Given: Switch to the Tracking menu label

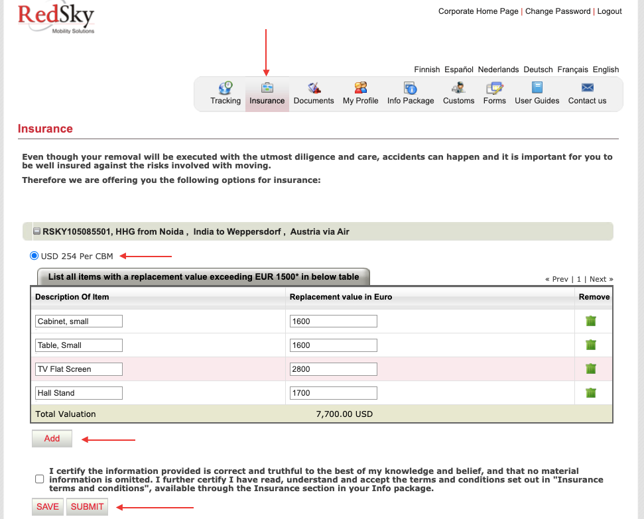Looking at the screenshot, I should (x=225, y=101).
